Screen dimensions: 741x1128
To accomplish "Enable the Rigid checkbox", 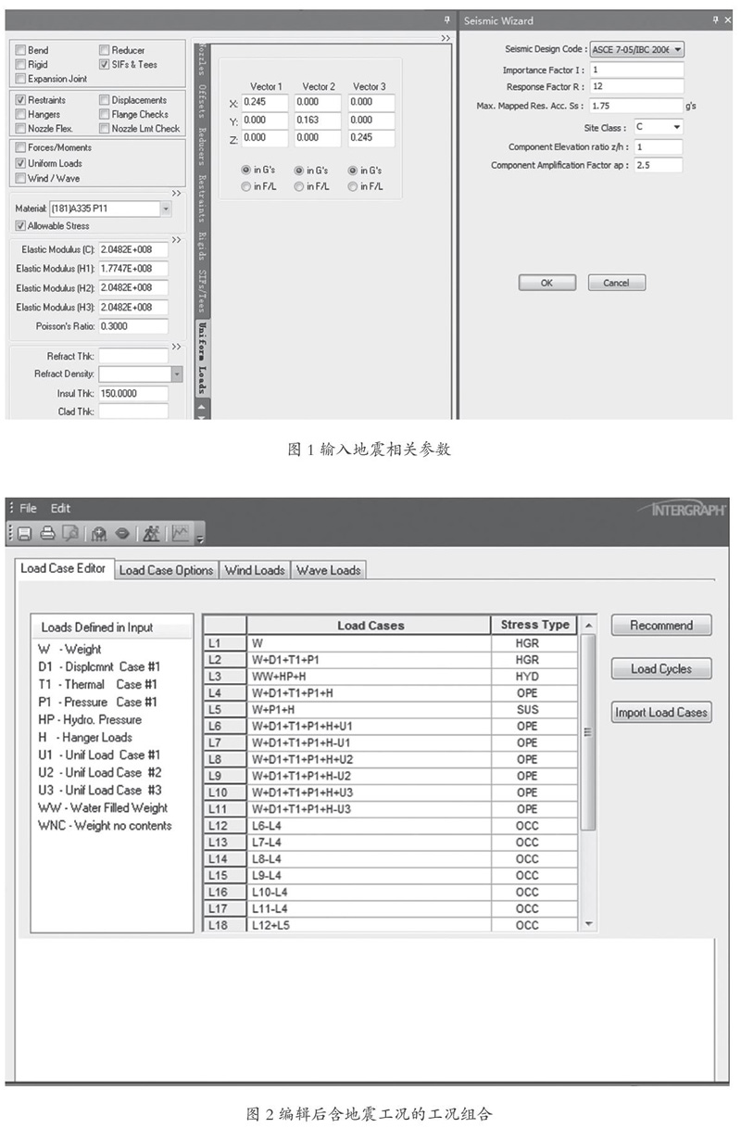I will 20,64.
